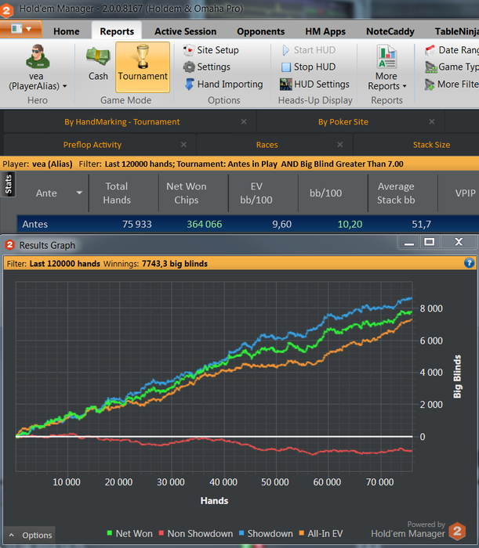Screen dimensions: 479x548
Task: Switch game mode to Cash
Action: pyautogui.click(x=98, y=63)
